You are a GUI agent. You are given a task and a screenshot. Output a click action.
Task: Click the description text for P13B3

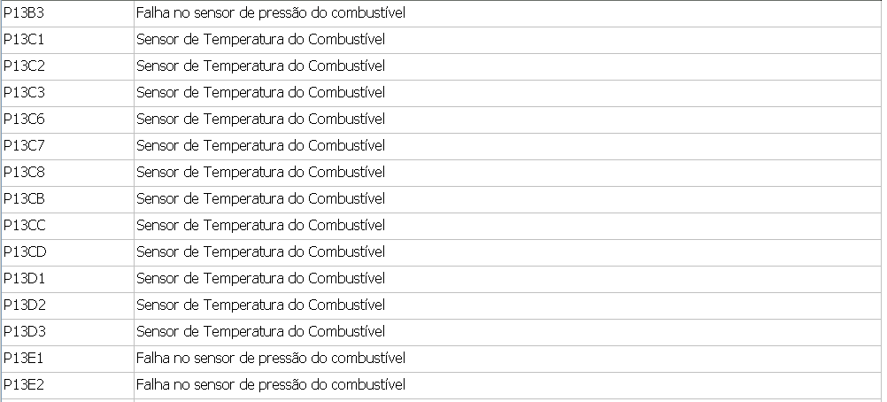pyautogui.click(x=270, y=13)
